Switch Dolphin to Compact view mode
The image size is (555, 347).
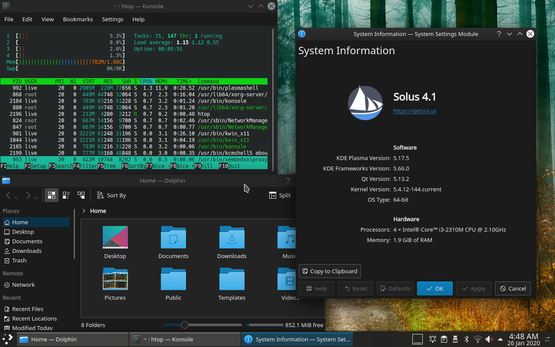(66, 195)
